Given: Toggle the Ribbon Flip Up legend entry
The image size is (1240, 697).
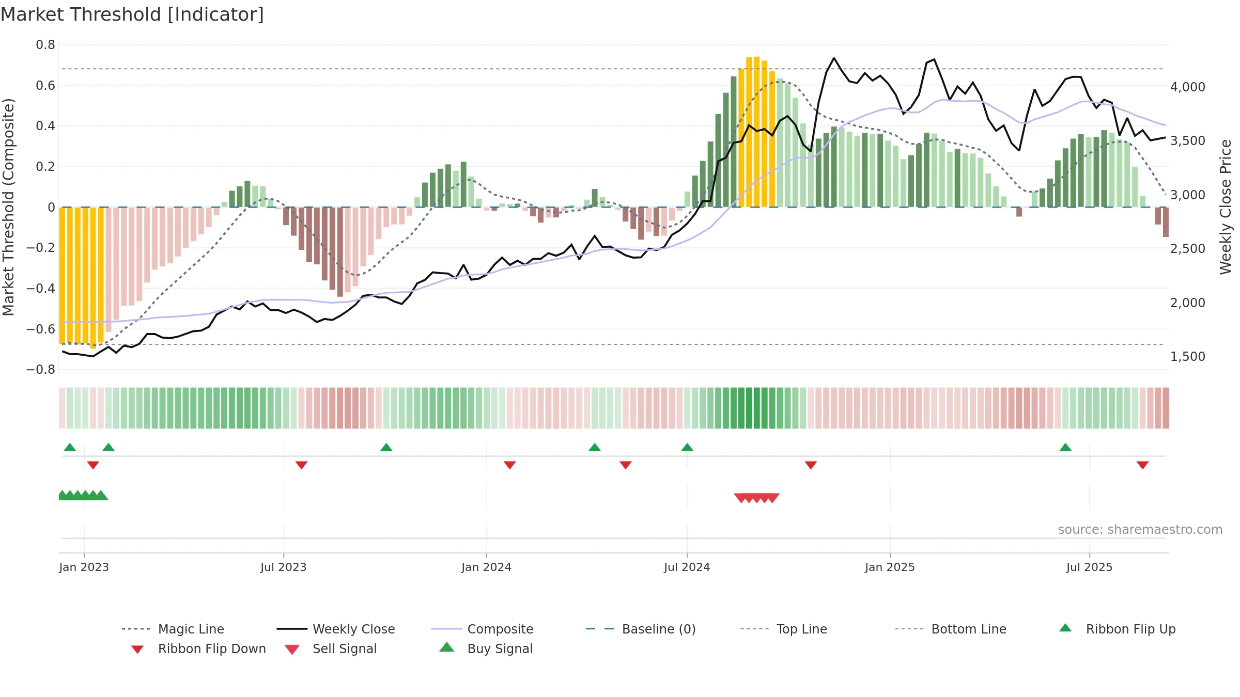Looking at the screenshot, I should pos(1118,629).
